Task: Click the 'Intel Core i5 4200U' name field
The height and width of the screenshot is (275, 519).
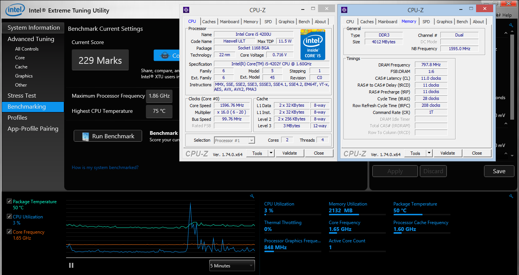Action: click(254, 34)
